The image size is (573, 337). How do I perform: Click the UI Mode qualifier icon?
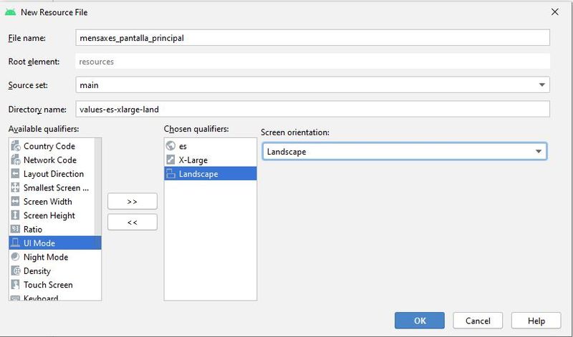(15, 243)
